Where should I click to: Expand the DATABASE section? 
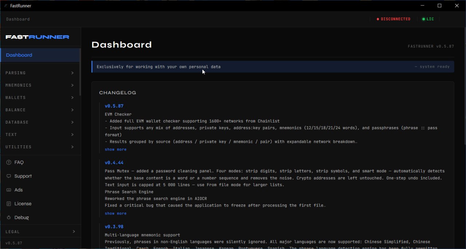pos(40,123)
